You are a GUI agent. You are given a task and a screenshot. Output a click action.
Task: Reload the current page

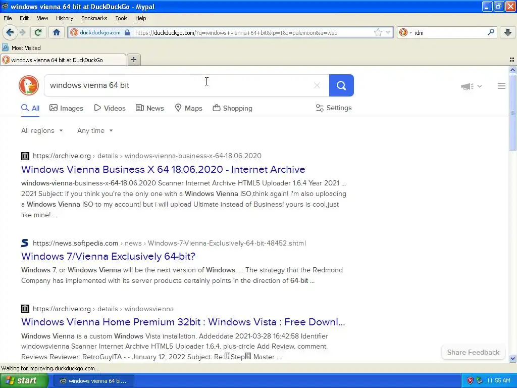click(38, 32)
